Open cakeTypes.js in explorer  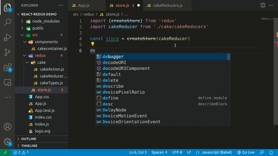tap(42, 83)
